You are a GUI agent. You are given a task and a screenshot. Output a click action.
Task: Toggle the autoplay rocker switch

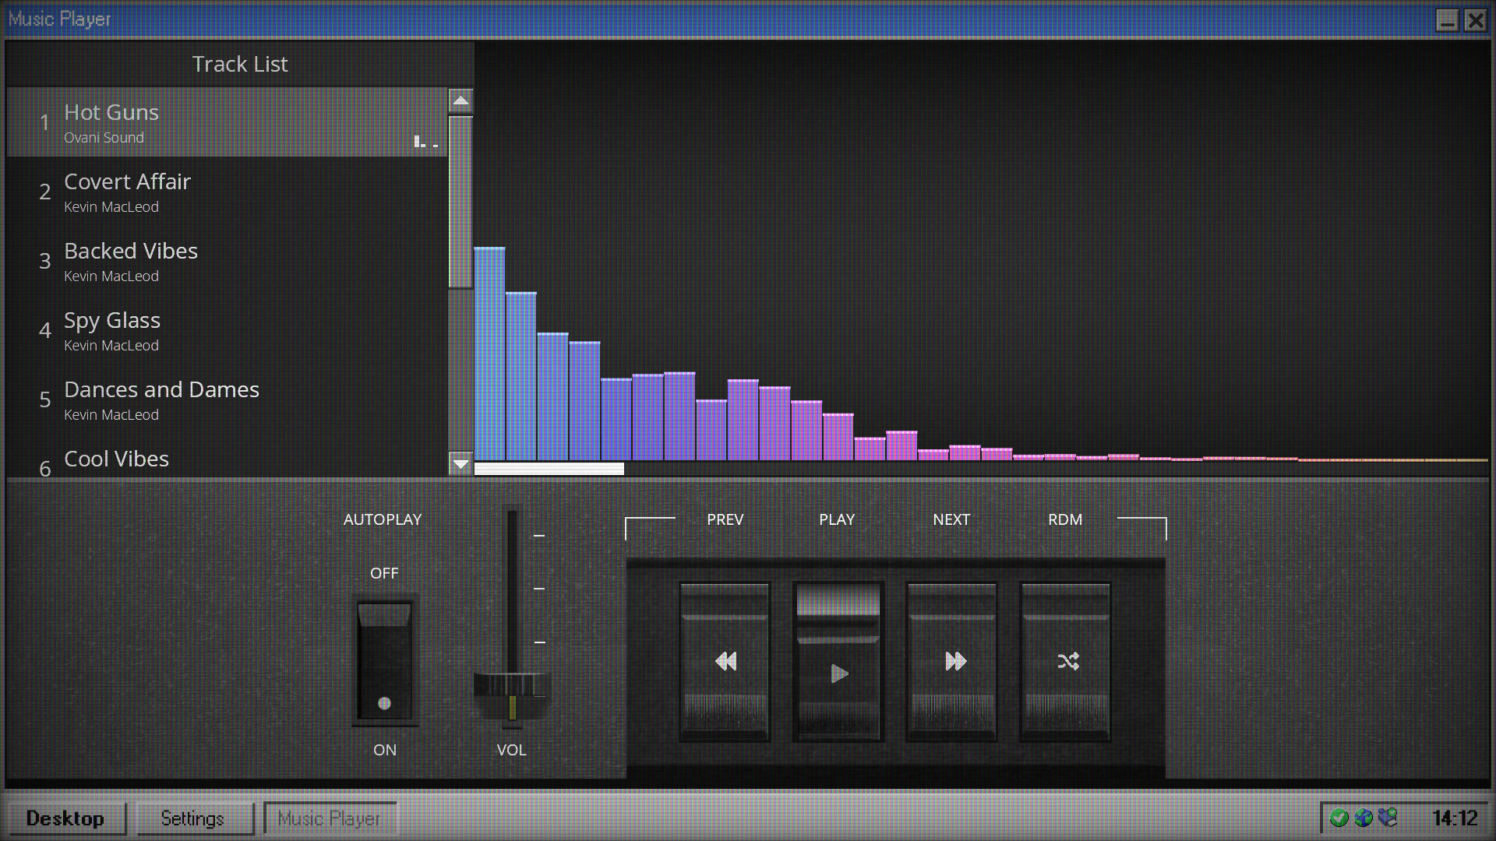[x=384, y=660]
